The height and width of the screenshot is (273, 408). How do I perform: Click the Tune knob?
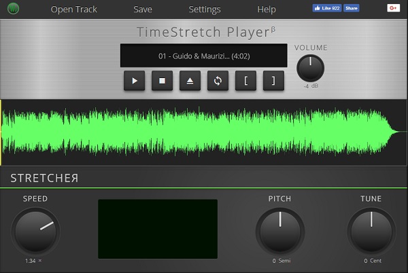click(x=371, y=231)
